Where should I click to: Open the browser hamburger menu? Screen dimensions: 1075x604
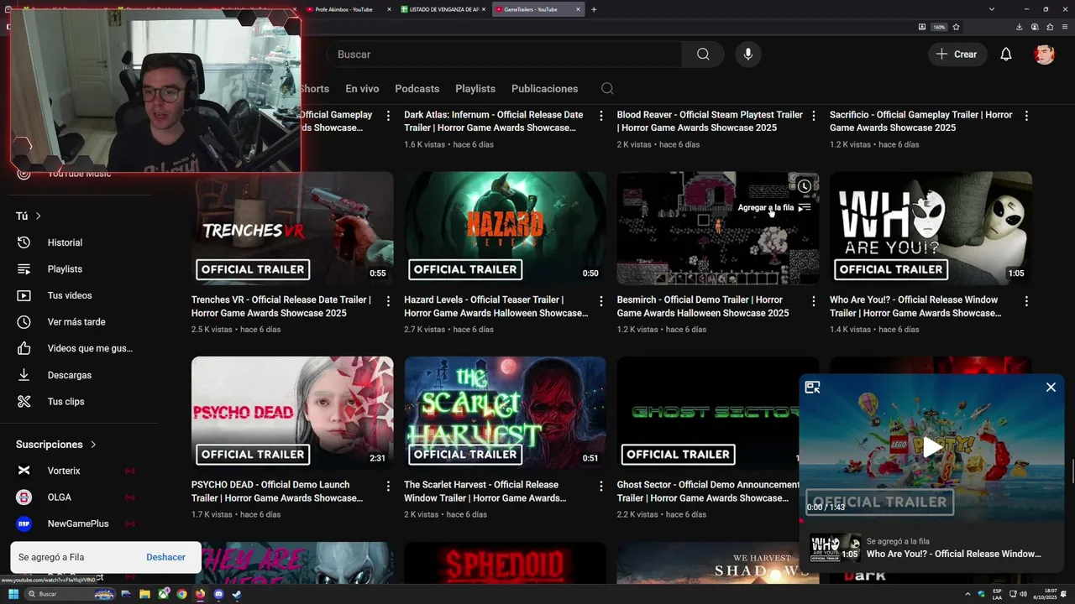point(1064,27)
